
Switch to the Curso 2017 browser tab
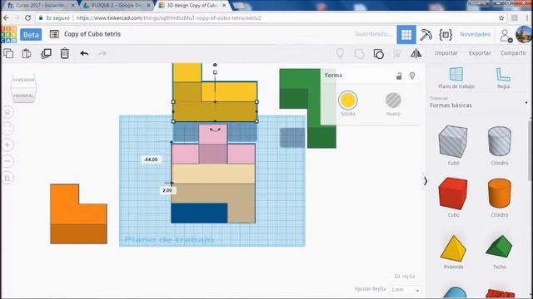coord(41,6)
